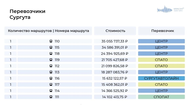Click the green СПОПАТ carrier badge
The height and width of the screenshot is (106, 190).
click(161, 97)
